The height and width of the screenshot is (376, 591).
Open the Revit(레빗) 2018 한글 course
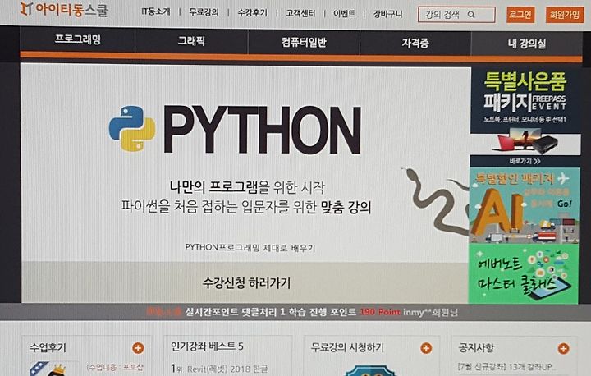click(x=227, y=369)
